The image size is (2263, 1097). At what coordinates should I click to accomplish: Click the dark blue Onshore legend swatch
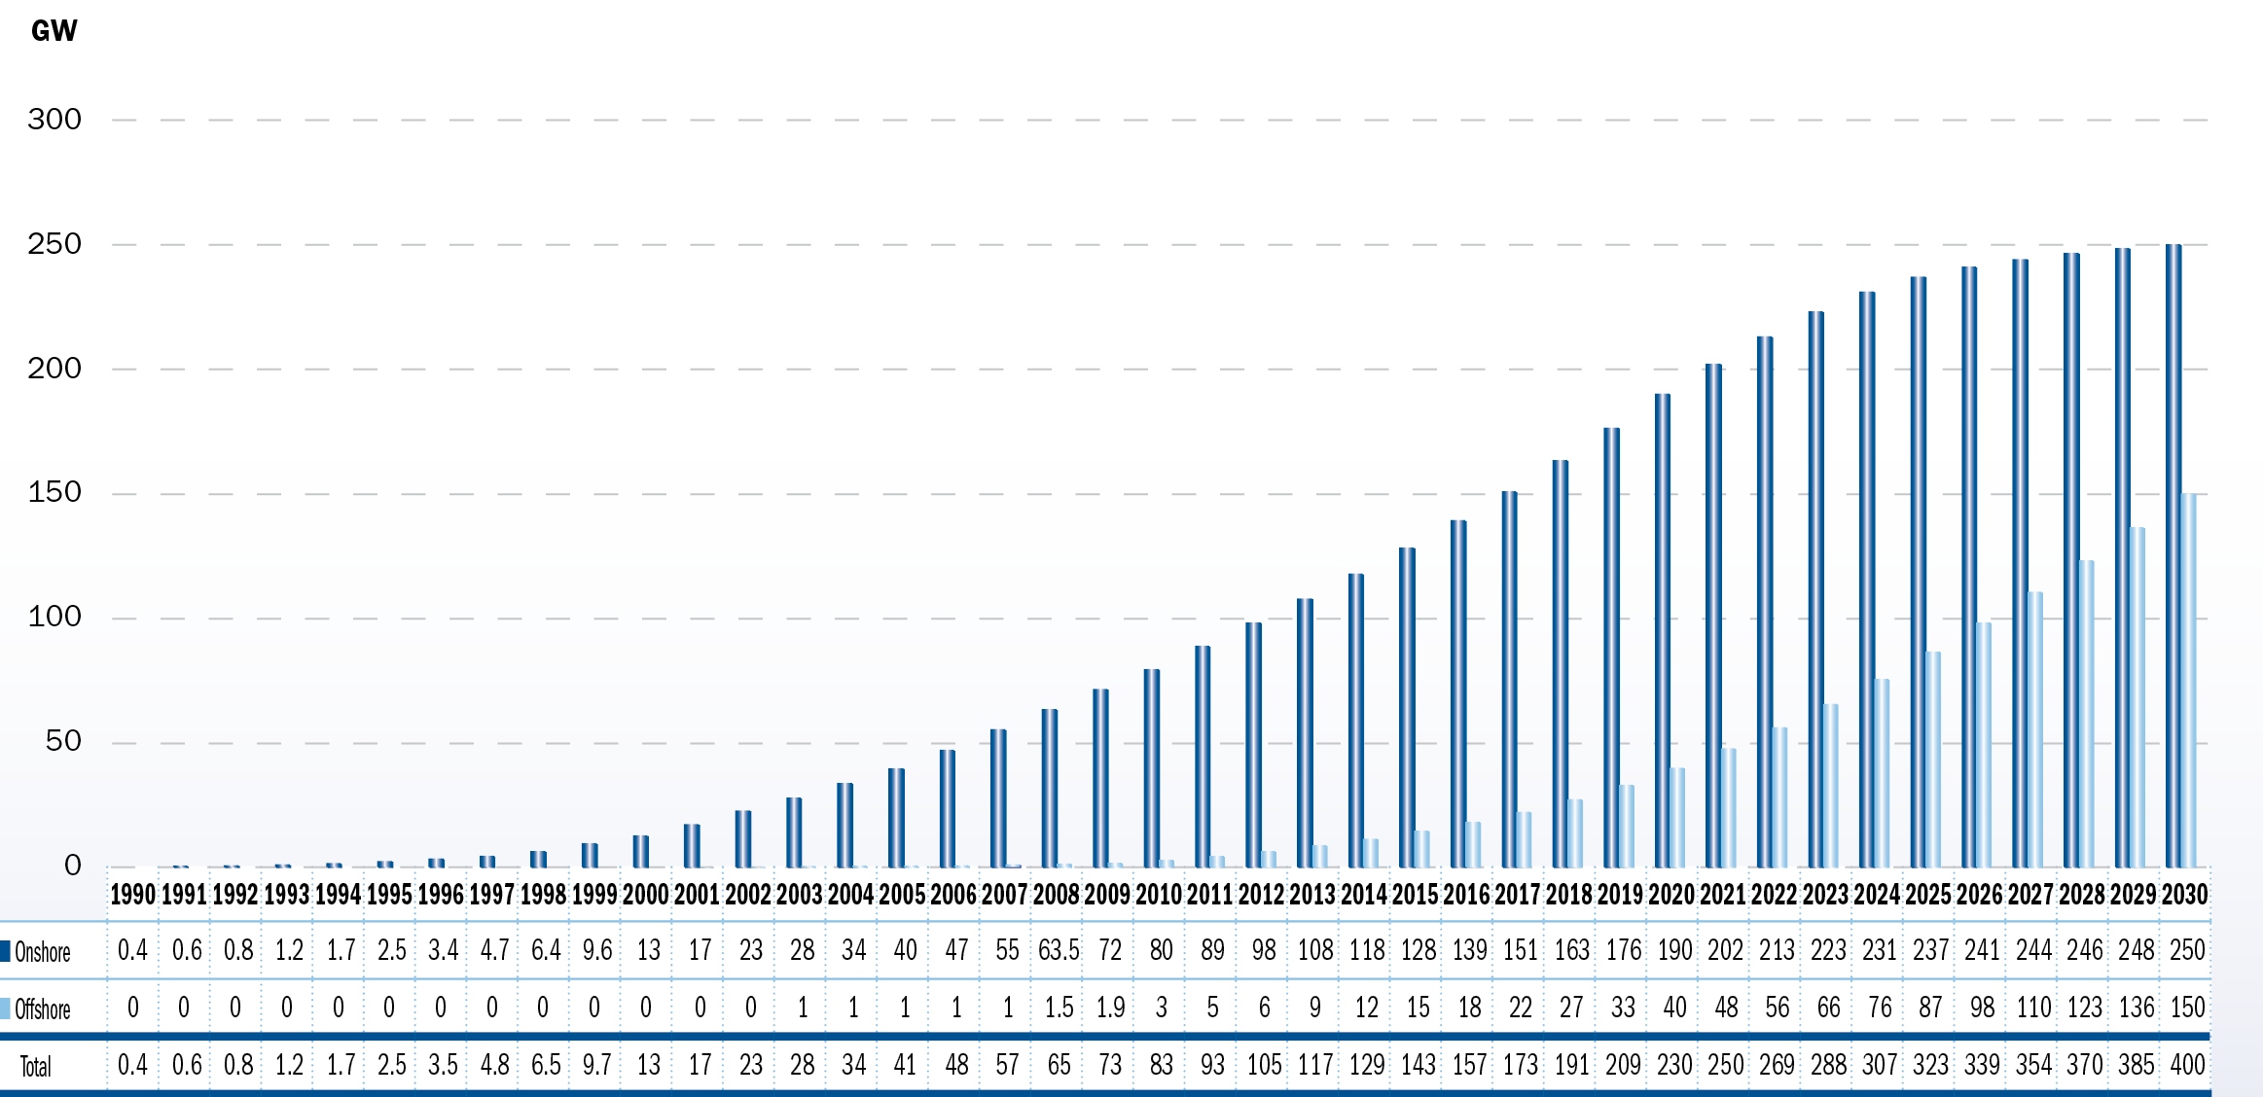[5, 951]
